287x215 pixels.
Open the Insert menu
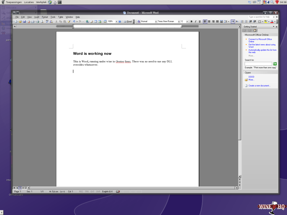tap(37, 17)
